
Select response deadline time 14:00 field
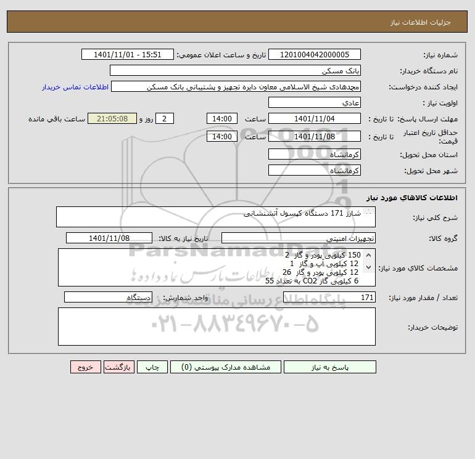click(x=221, y=119)
